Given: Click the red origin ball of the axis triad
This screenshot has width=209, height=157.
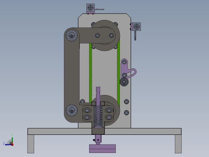Looking at the screenshot, I should pyautogui.click(x=12, y=145).
